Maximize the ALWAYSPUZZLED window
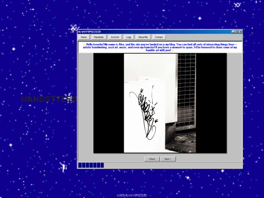This screenshot has height=198, width=264. [237, 32]
